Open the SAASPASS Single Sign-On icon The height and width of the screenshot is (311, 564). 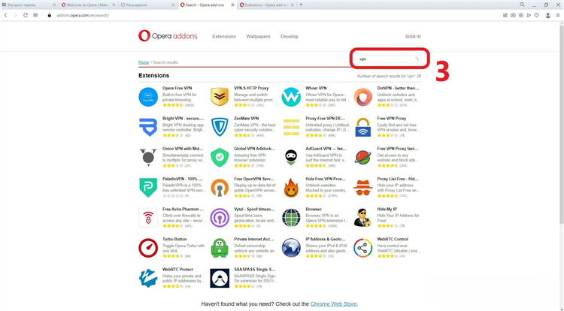[x=220, y=278]
